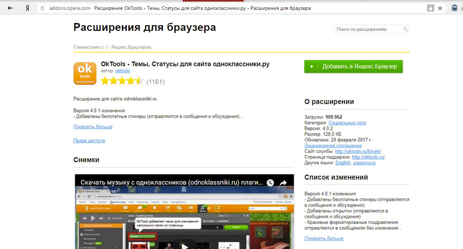The width and height of the screenshot is (463, 249).
Task: Expand the description with "Показать больше" under version 4.0.1
Action: click(x=93, y=127)
